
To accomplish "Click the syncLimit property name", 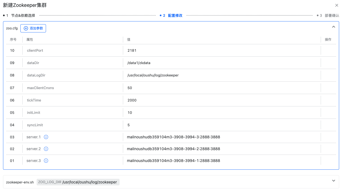I will point(35,125).
